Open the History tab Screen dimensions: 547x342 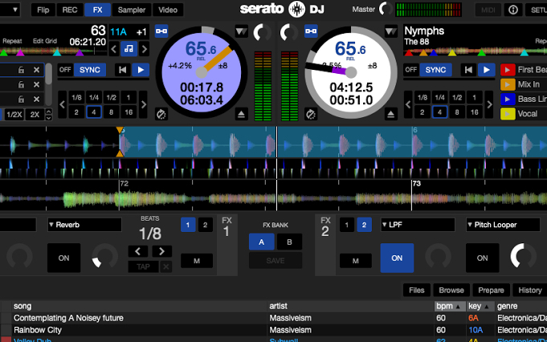[x=529, y=290]
